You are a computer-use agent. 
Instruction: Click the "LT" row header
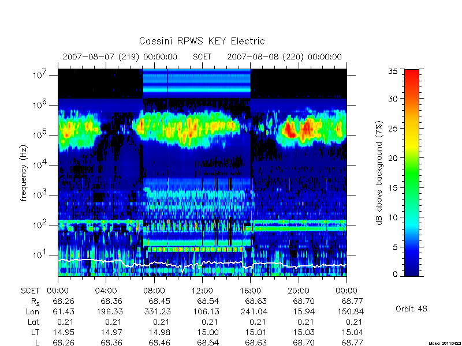click(35, 333)
